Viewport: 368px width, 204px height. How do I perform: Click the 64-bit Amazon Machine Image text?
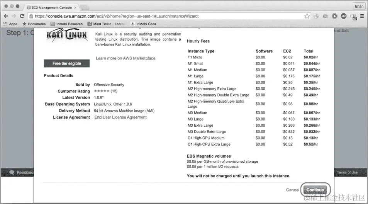click(x=124, y=110)
